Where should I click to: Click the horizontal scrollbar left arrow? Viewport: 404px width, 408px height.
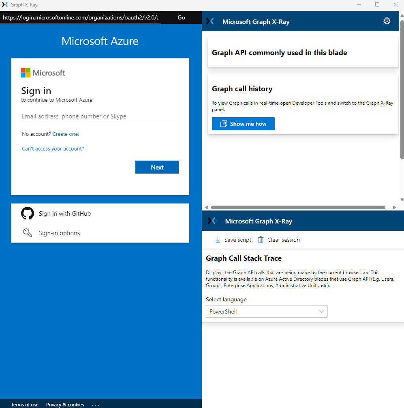[206, 207]
